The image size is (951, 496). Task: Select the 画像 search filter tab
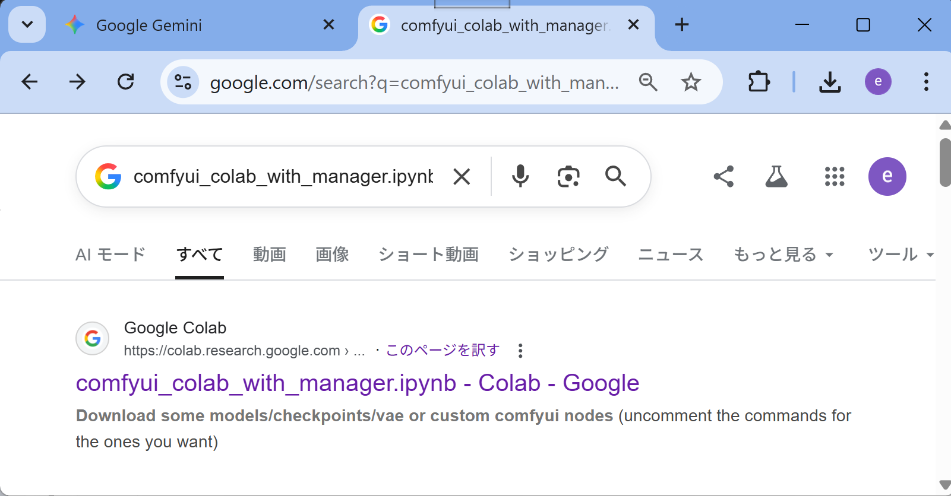click(332, 255)
